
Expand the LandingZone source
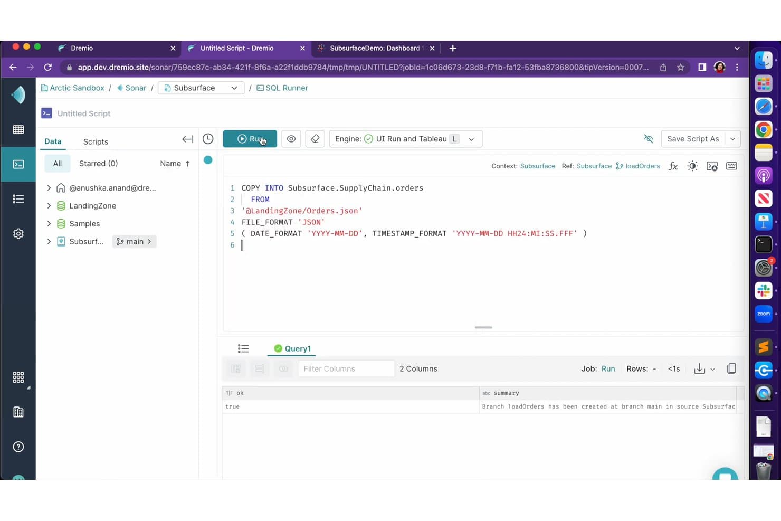tap(49, 206)
